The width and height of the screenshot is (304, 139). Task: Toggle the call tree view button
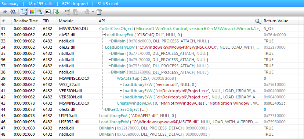[x=24, y=12]
